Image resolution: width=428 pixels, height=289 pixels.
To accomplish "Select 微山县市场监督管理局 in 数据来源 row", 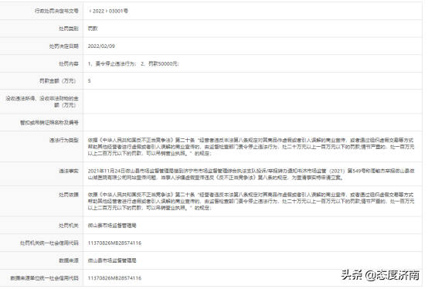I will pyautogui.click(x=112, y=260).
